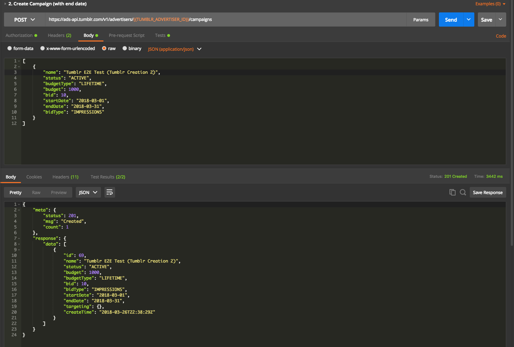Select x-www-form-urlencoded body type
This screenshot has width=514, height=347.
43,49
